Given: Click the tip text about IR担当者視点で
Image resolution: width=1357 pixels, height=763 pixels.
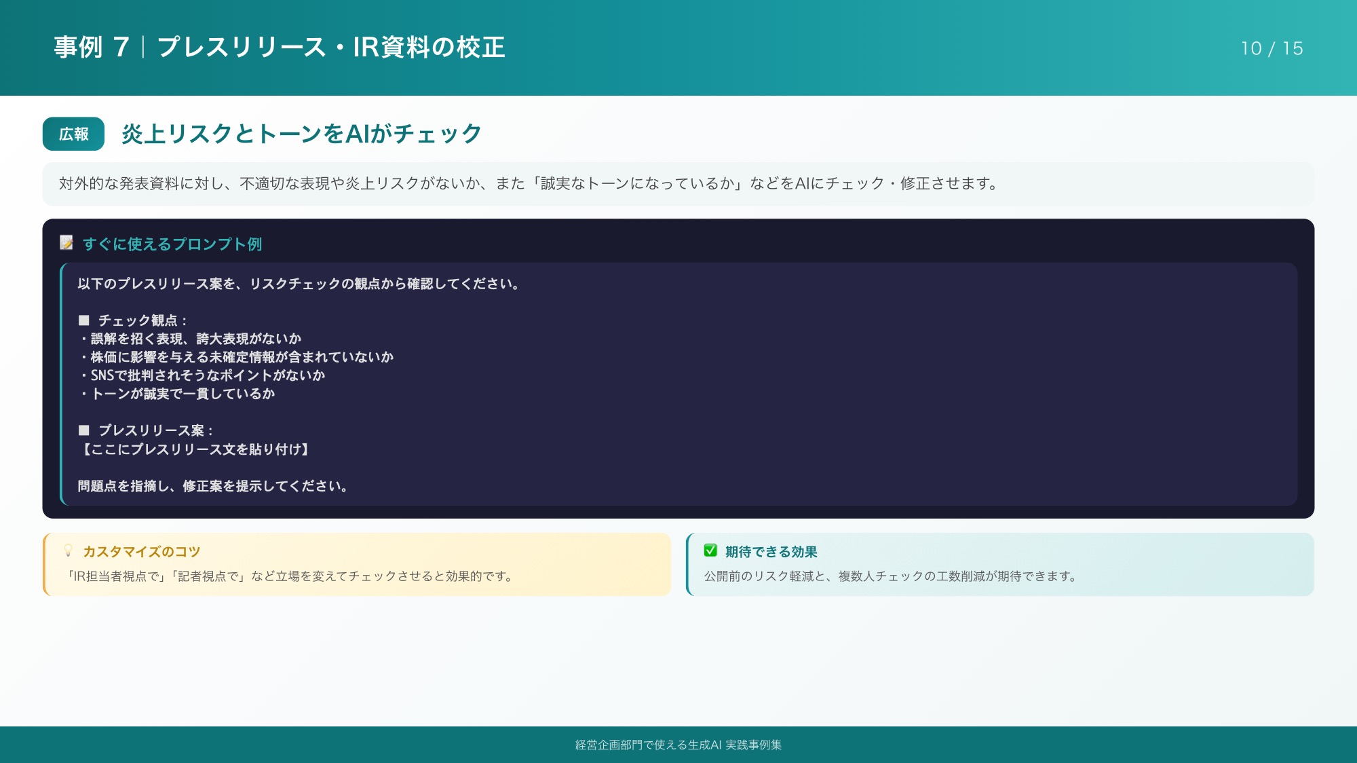Looking at the screenshot, I should tap(290, 576).
